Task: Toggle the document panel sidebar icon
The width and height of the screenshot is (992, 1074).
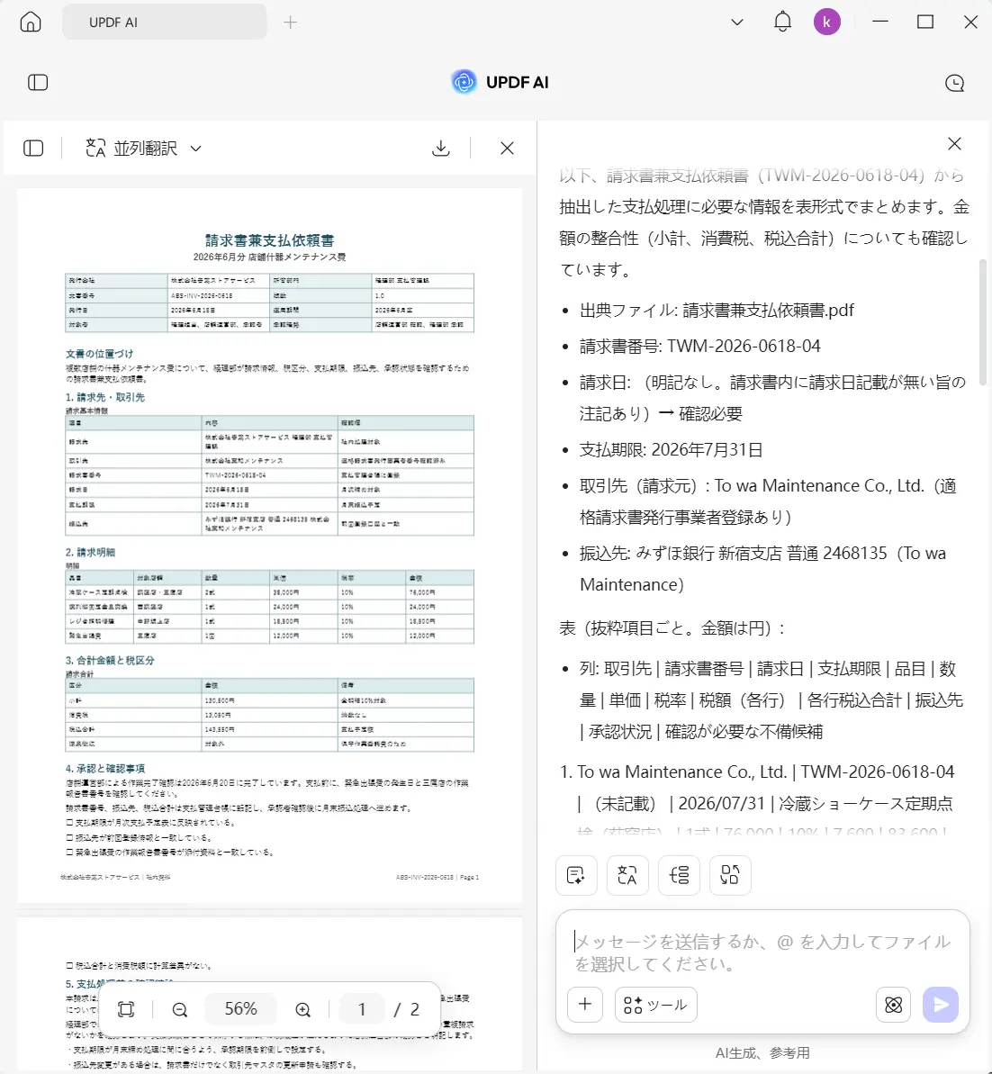Action: coord(33,148)
